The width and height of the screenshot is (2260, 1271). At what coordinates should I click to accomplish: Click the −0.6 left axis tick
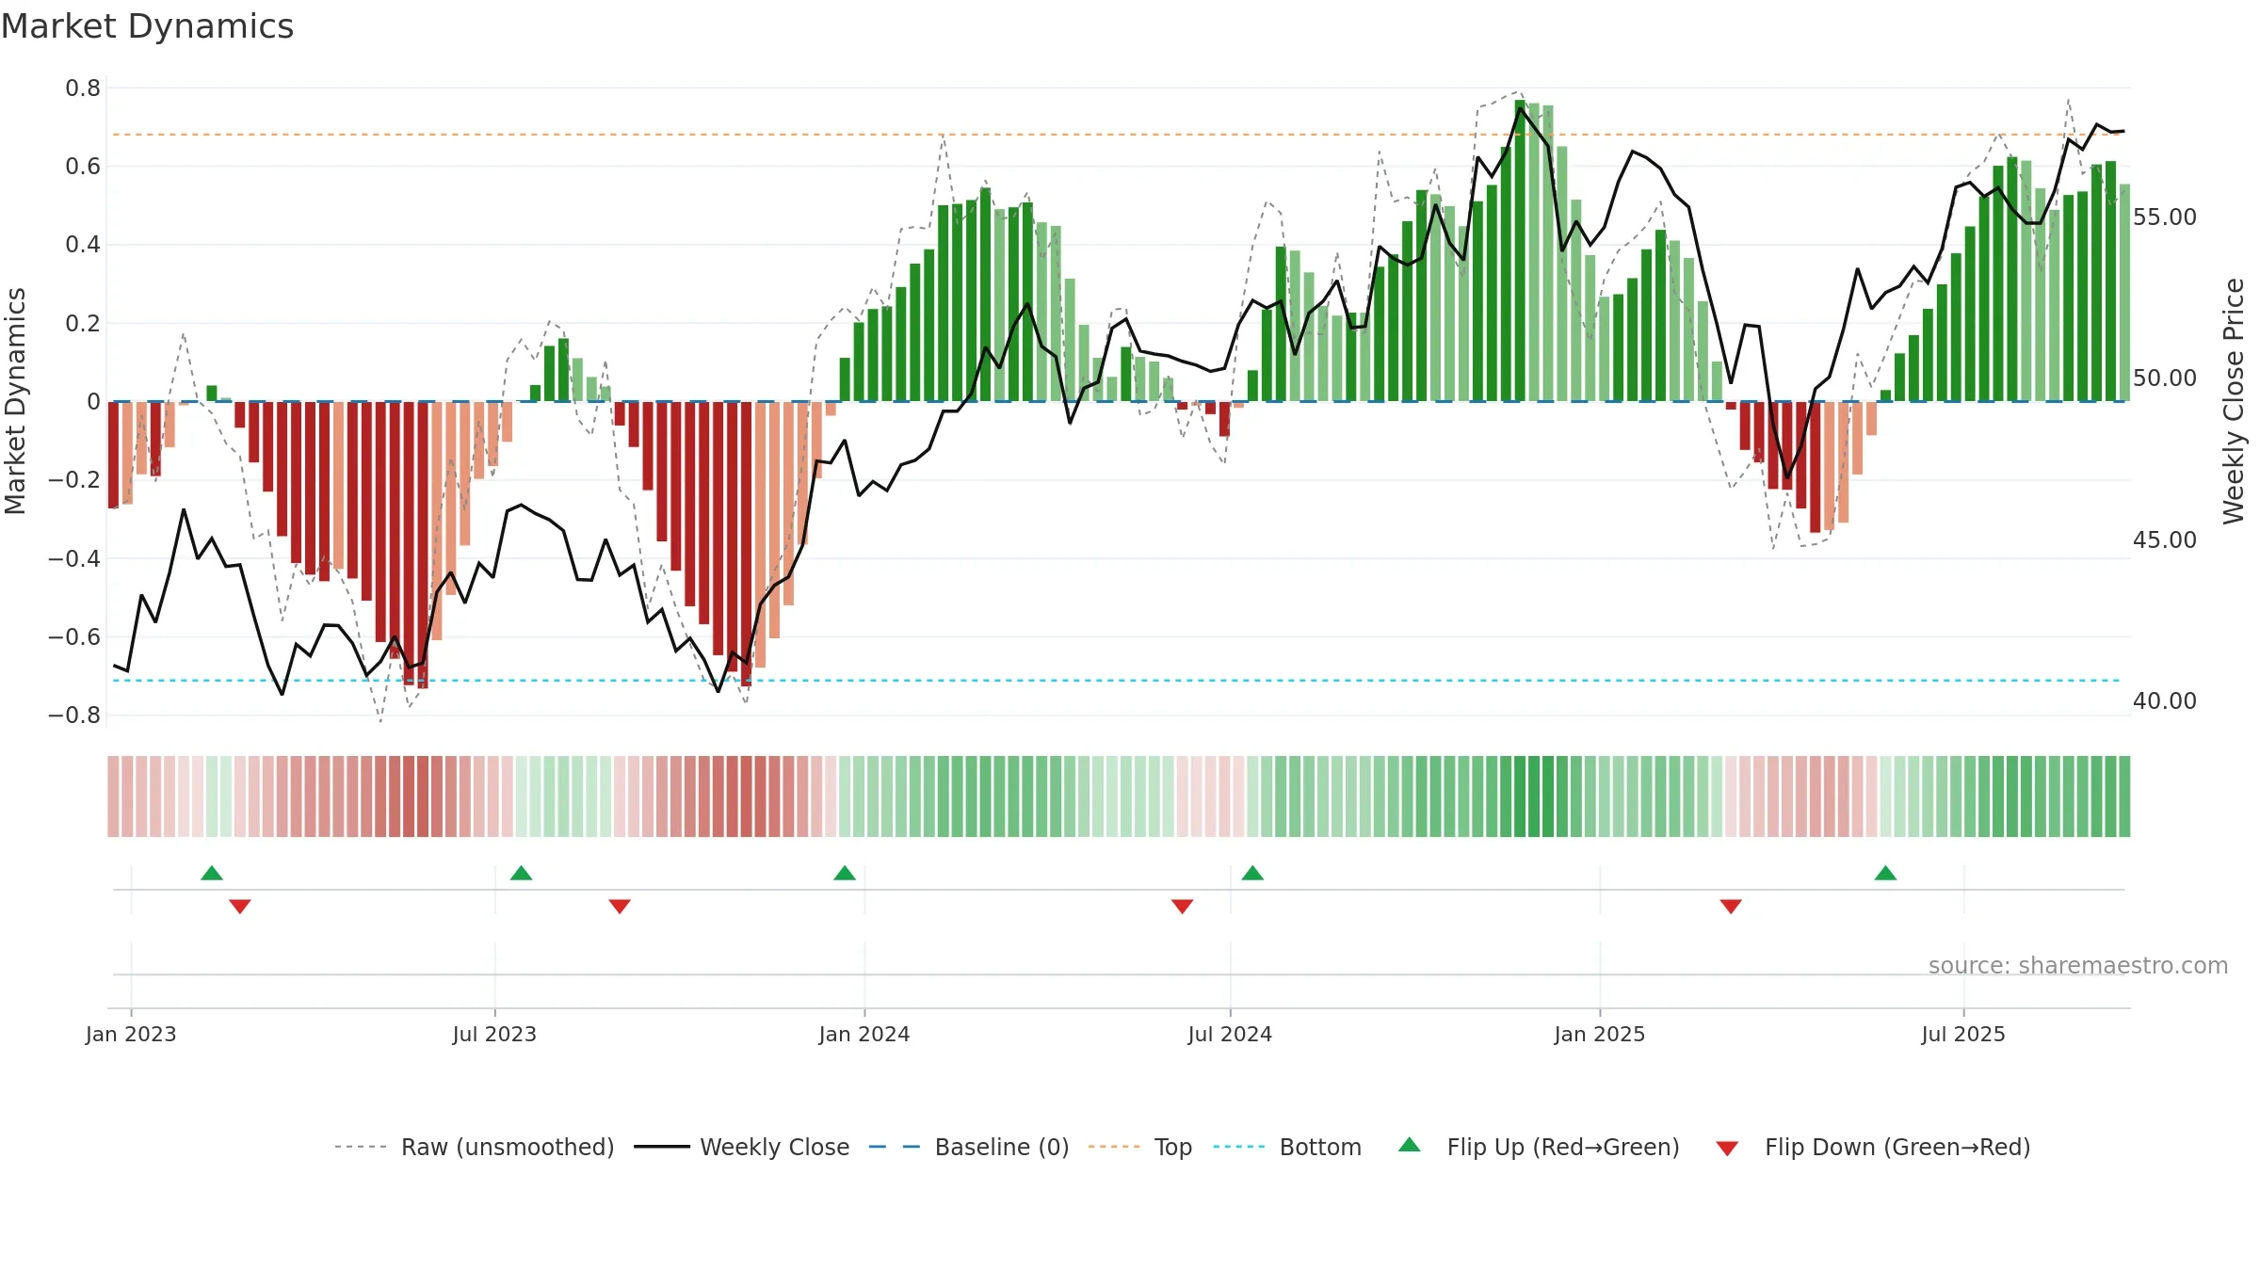click(74, 636)
